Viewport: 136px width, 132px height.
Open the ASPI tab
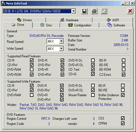point(113,20)
